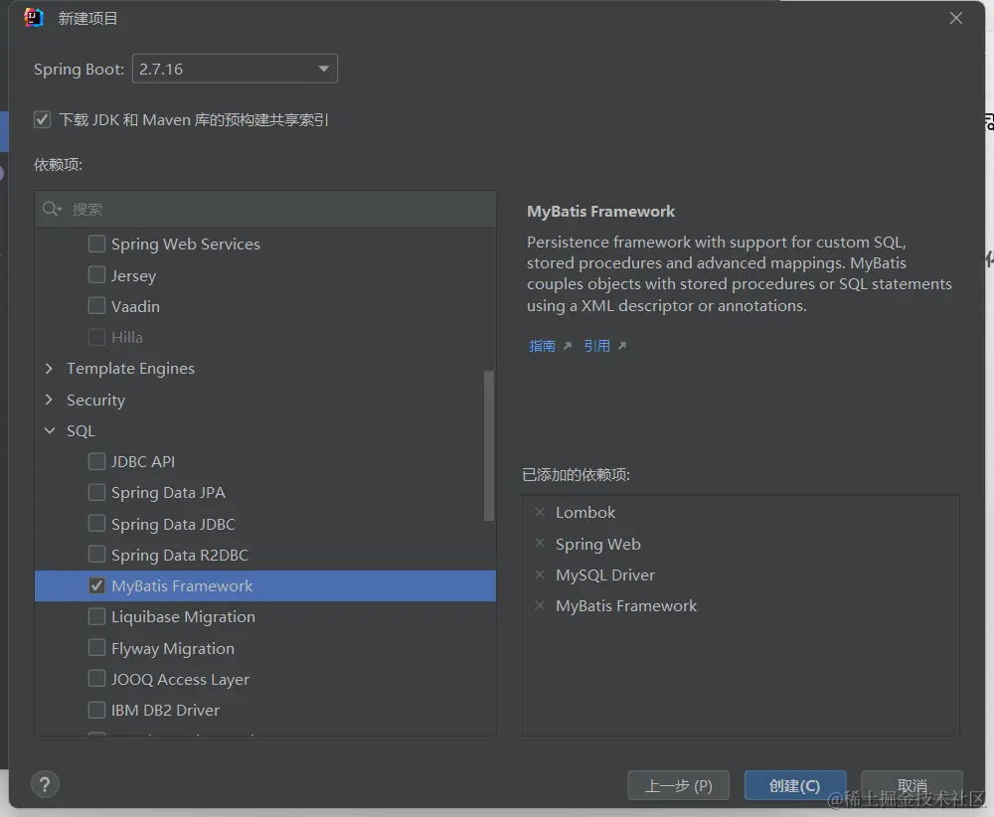Expand the Security category
The width and height of the screenshot is (994, 817).
[x=49, y=400]
